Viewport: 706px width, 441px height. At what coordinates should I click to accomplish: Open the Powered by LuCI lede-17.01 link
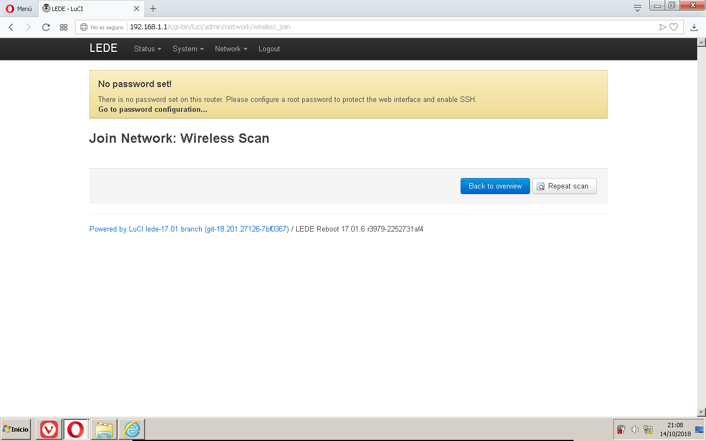tap(189, 229)
